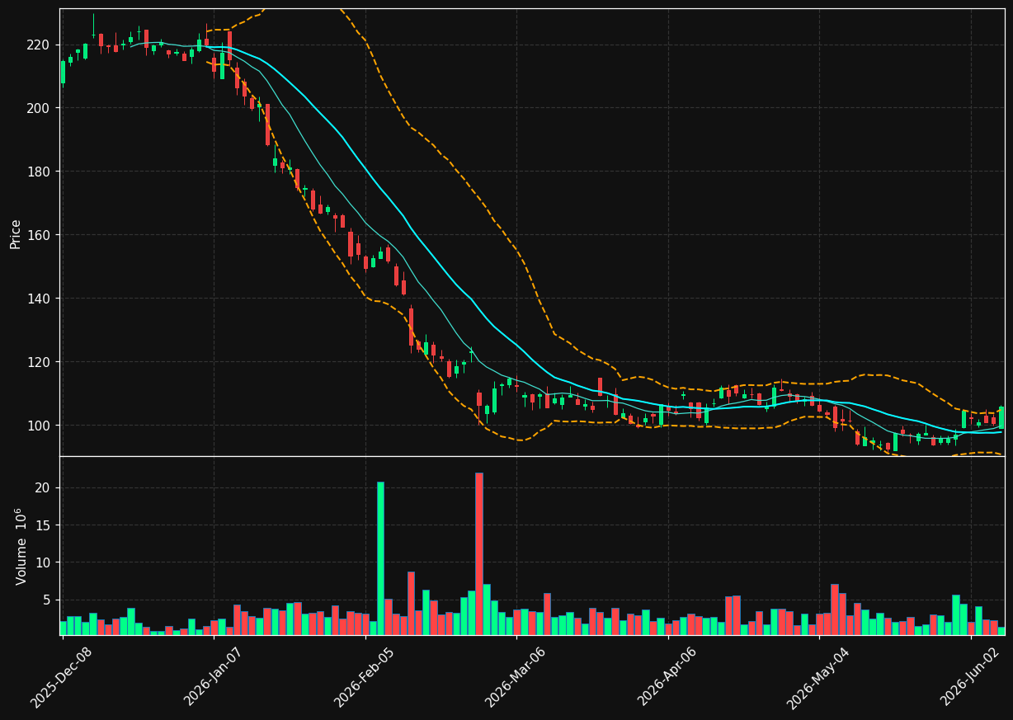Click the 2026-Apr-06 date label
The width and height of the screenshot is (1013, 720).
click(668, 677)
